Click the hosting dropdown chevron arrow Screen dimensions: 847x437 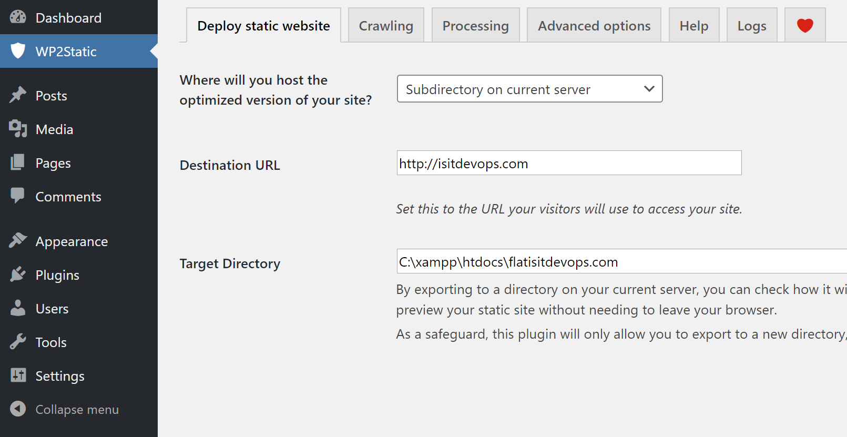pyautogui.click(x=649, y=89)
